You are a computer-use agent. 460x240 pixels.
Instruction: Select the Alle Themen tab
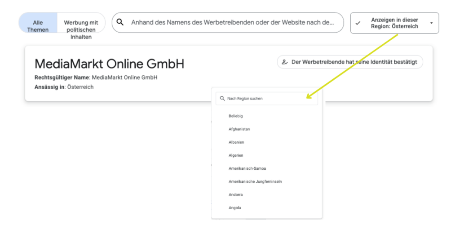point(38,23)
